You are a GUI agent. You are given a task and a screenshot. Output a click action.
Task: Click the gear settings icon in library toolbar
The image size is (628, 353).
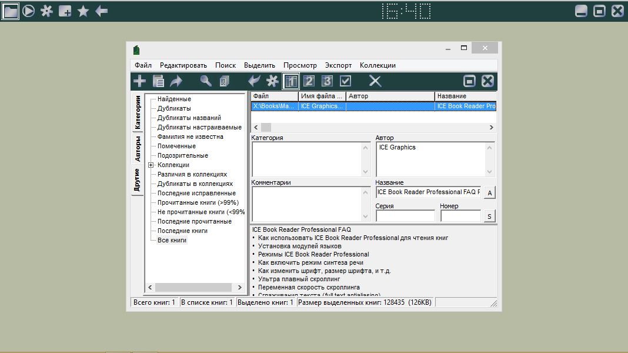pos(272,81)
